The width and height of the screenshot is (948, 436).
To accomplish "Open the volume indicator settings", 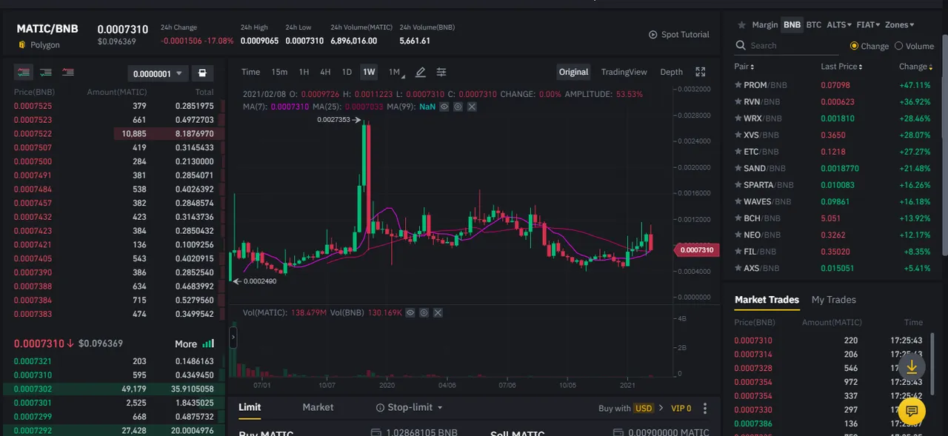I will point(424,312).
